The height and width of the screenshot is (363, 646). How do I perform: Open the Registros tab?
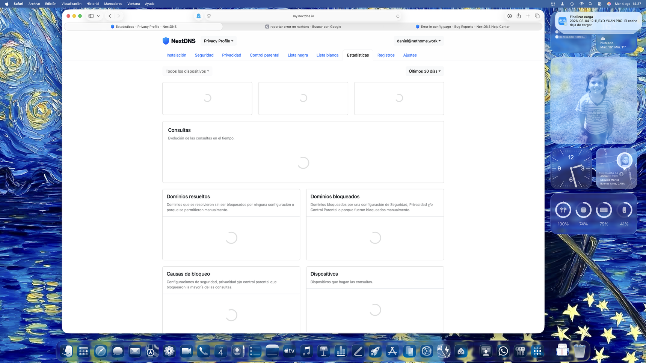click(386, 55)
